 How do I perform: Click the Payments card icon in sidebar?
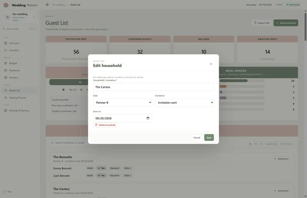[x=5, y=70]
